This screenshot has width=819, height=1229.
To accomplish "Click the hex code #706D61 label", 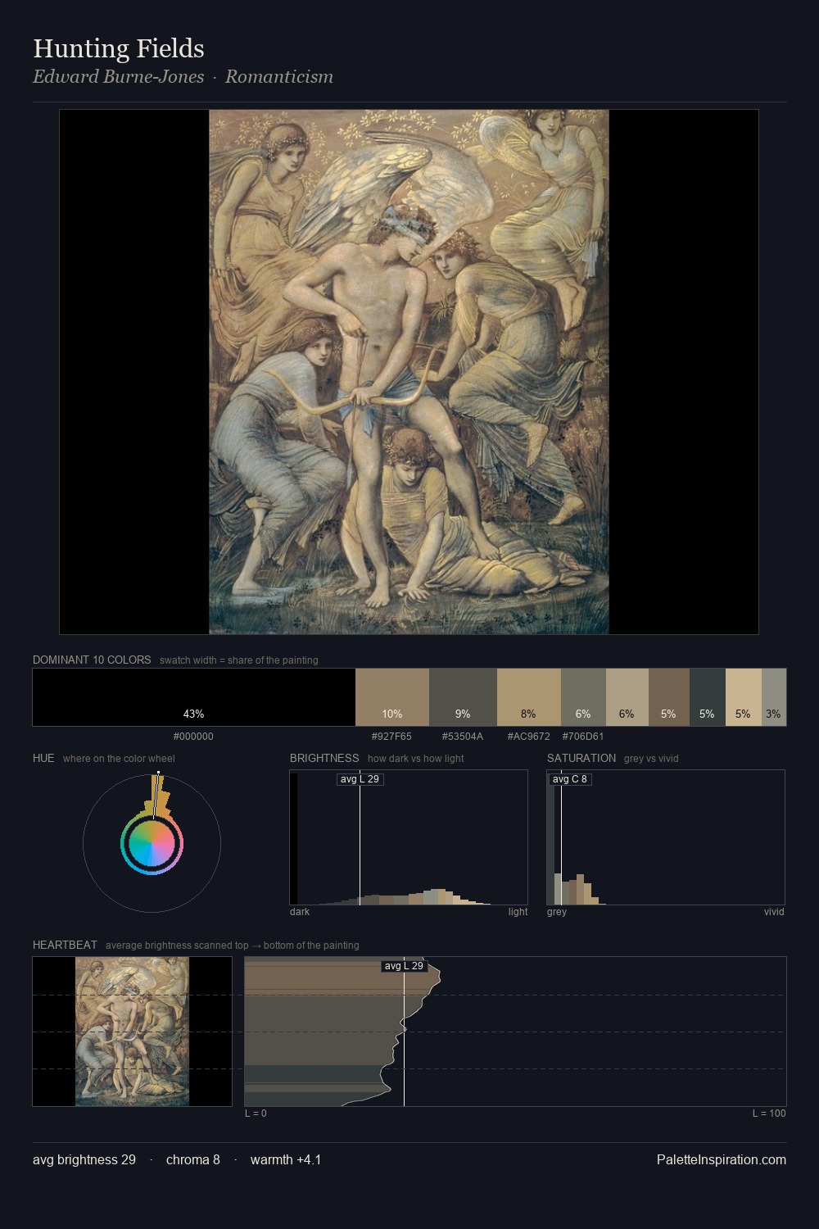I will point(583,737).
